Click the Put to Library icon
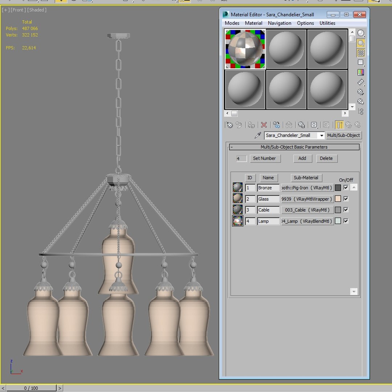392x392 pixels. tap(301, 125)
